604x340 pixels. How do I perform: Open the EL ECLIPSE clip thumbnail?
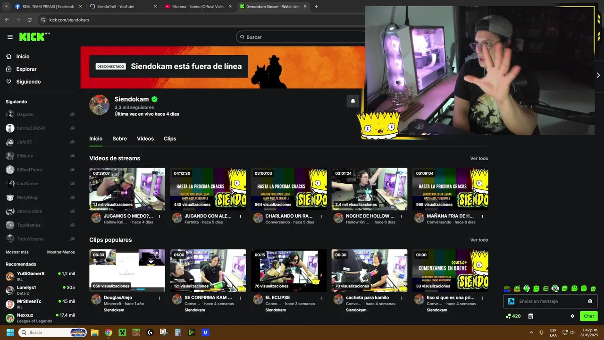(x=289, y=271)
